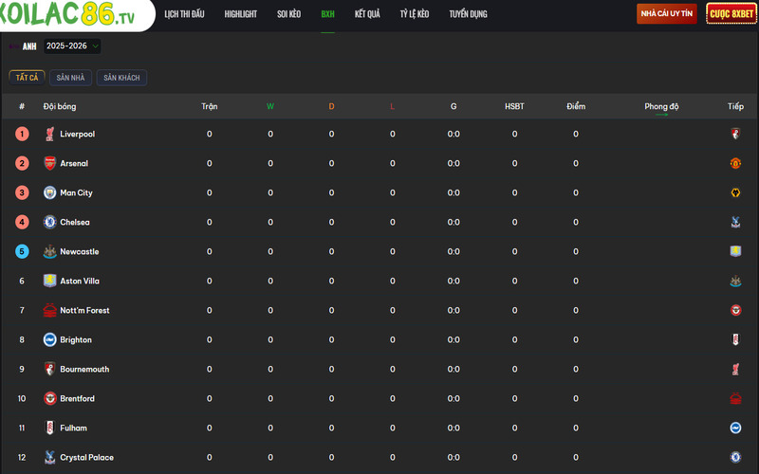Click the Newcastle club crest icon
This screenshot has height=474, width=759.
[50, 251]
